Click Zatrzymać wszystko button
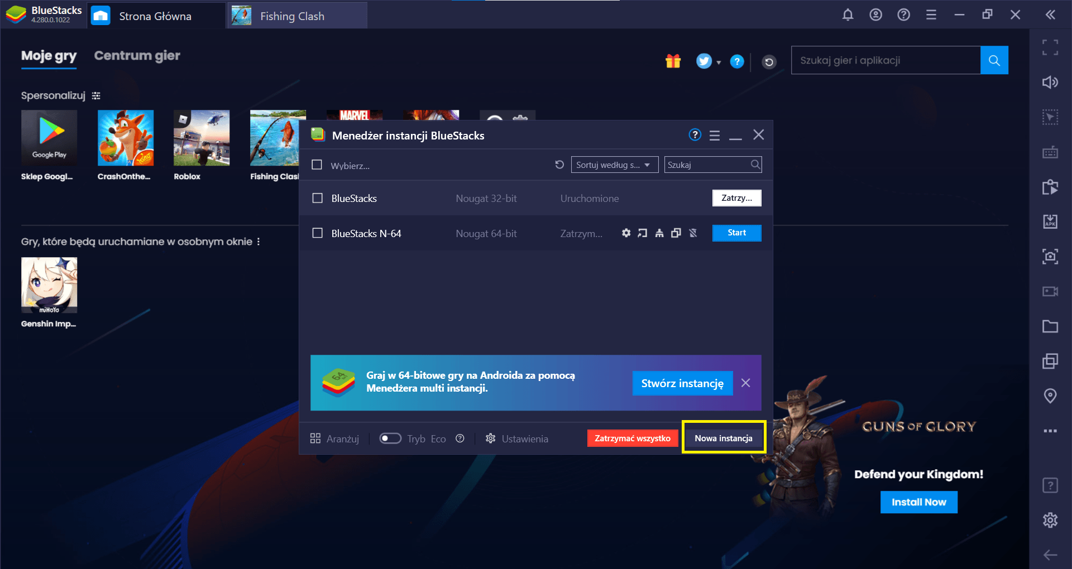The height and width of the screenshot is (569, 1072). (633, 438)
